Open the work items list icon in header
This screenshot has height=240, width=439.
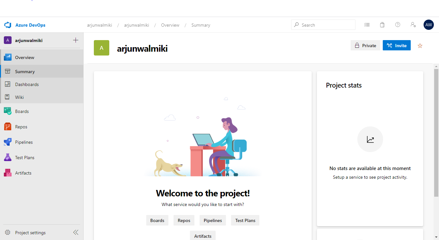pyautogui.click(x=367, y=25)
